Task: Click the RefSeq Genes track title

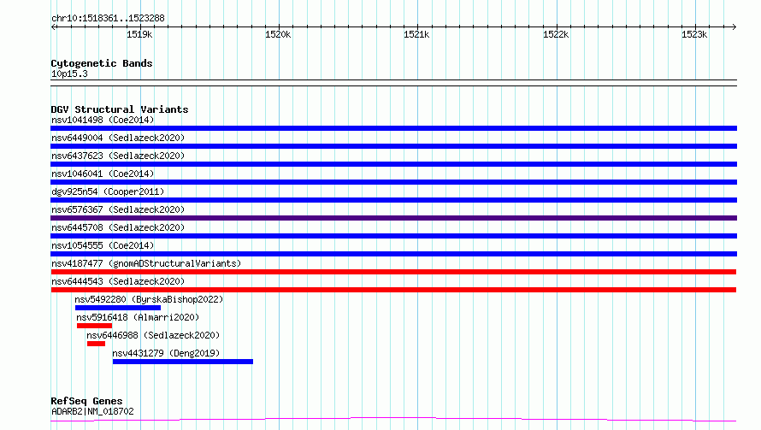Action: pyautogui.click(x=86, y=402)
